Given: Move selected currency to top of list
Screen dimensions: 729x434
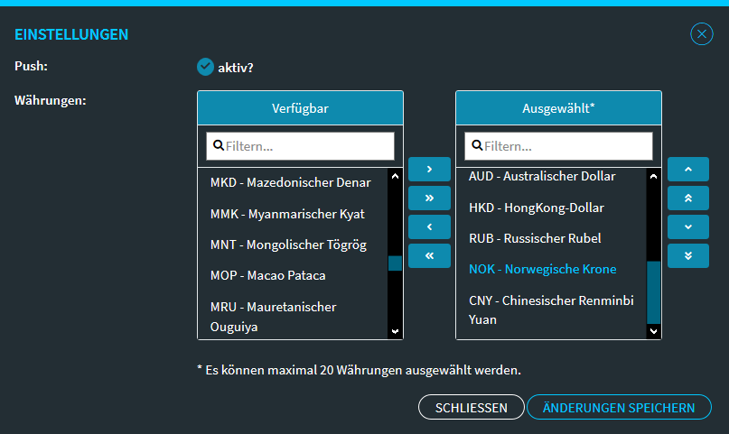Looking at the screenshot, I should (688, 198).
